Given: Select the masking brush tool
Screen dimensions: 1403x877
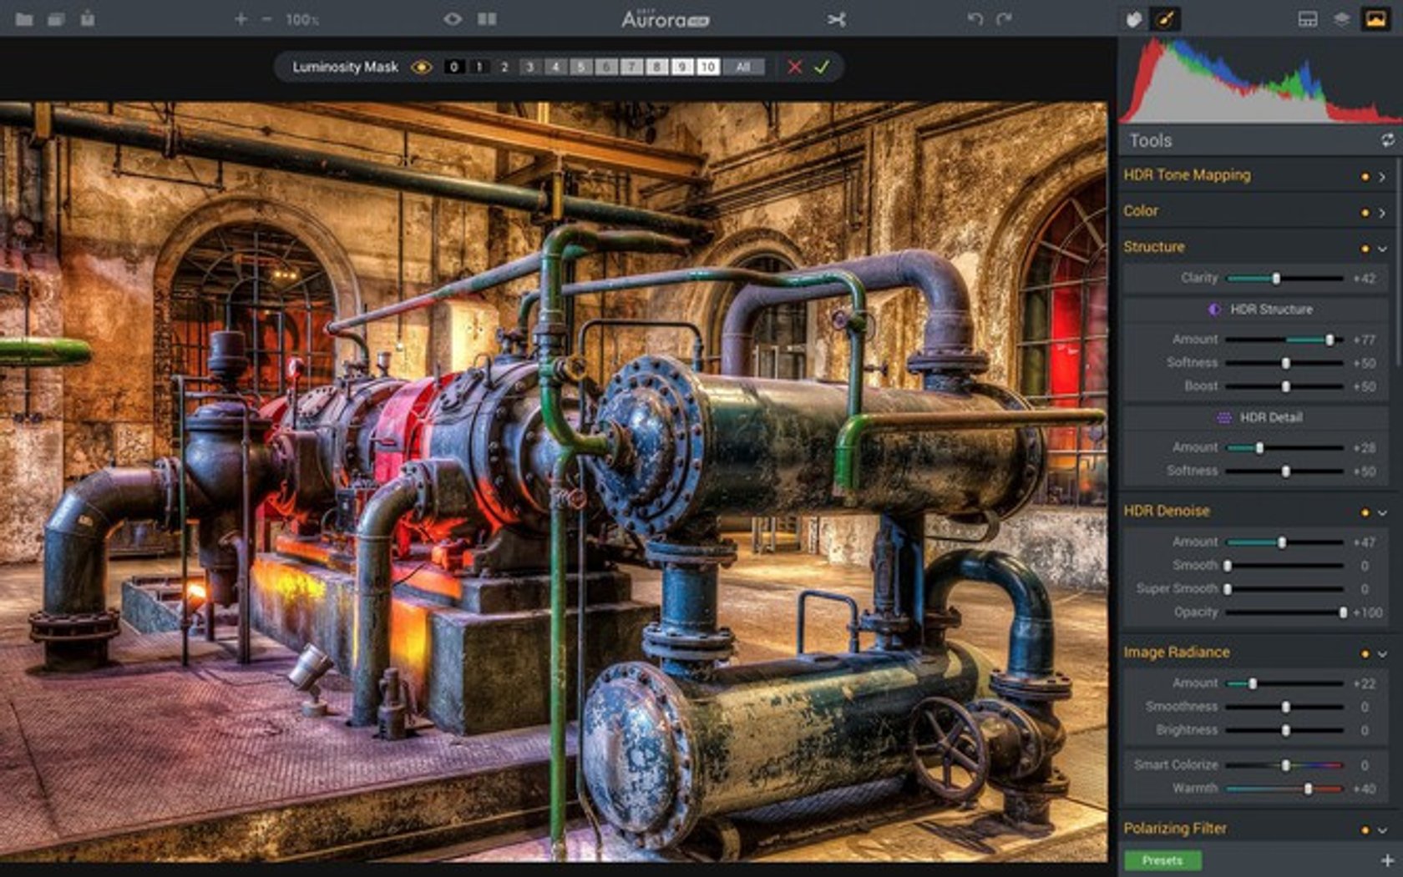Looking at the screenshot, I should [1133, 18].
